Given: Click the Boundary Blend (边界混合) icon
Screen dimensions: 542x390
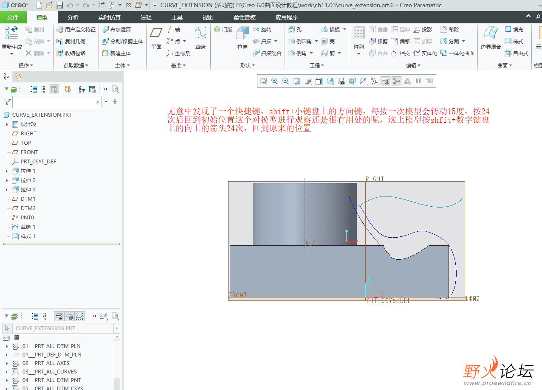Looking at the screenshot, I should (491, 33).
